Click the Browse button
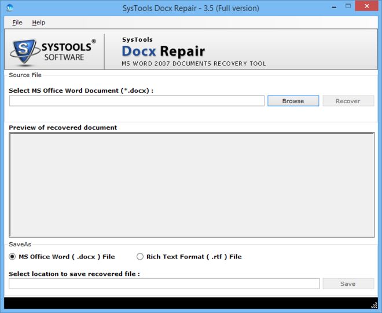The image size is (382, 313). (x=293, y=101)
